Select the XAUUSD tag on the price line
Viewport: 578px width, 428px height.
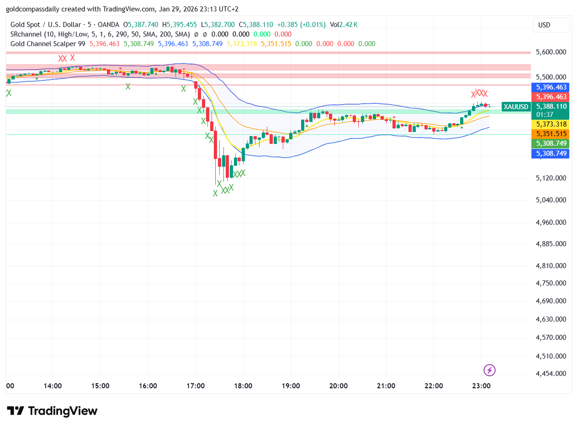tap(515, 106)
